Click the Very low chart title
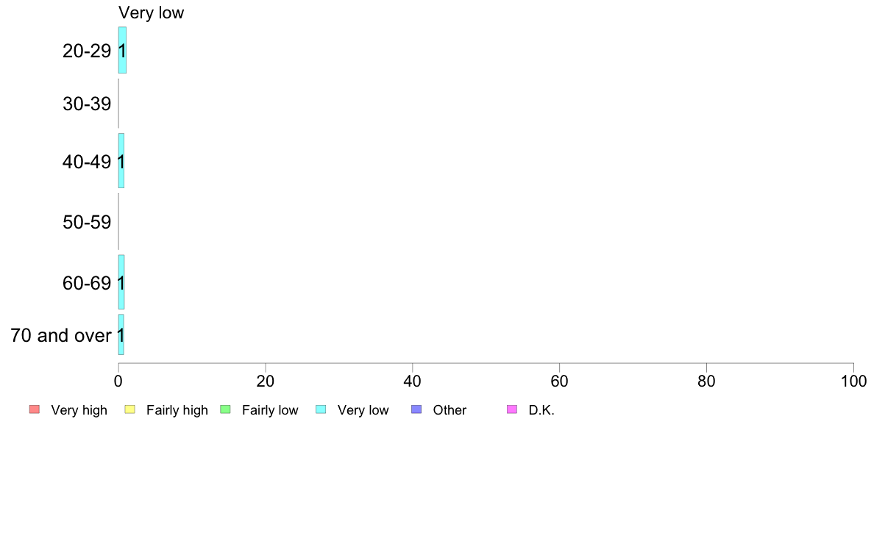Screen dimensions: 874x541 [151, 12]
